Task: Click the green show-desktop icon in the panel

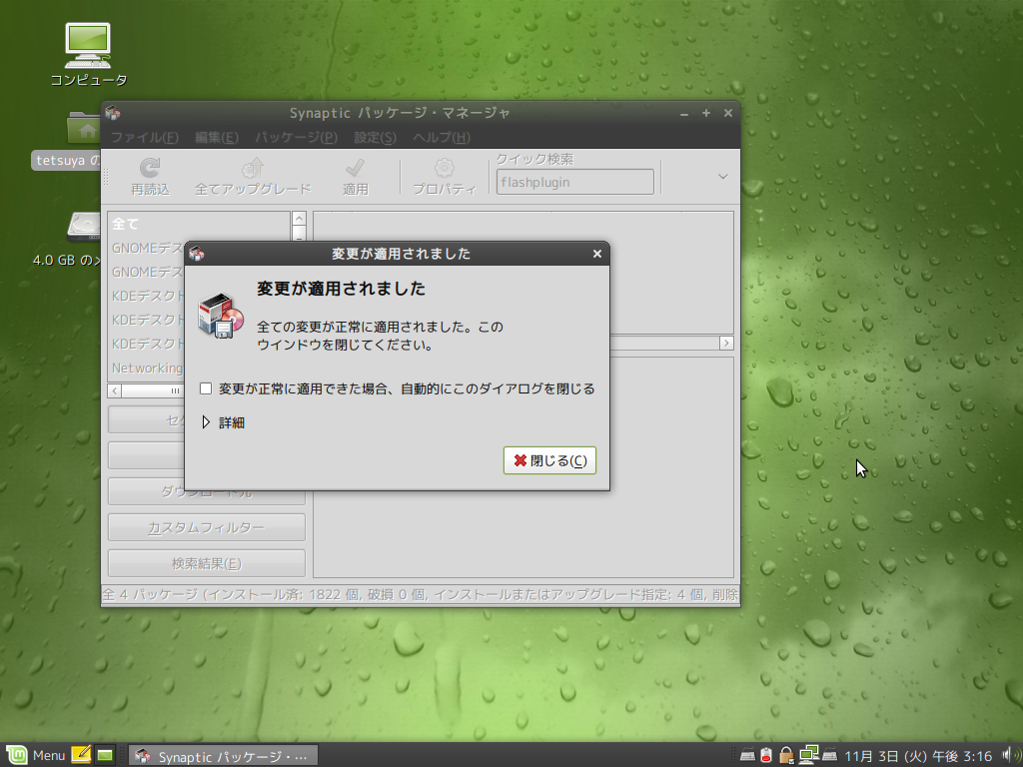Action: click(104, 755)
